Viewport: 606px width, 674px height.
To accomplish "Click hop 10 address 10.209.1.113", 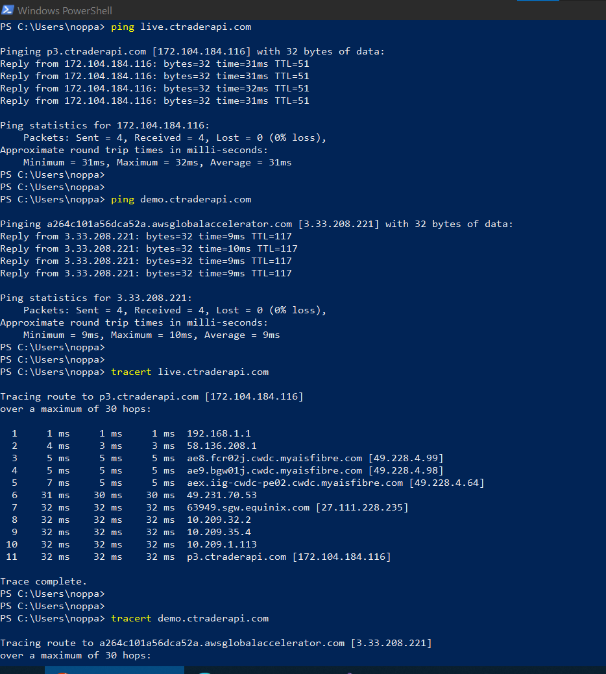I will [222, 544].
